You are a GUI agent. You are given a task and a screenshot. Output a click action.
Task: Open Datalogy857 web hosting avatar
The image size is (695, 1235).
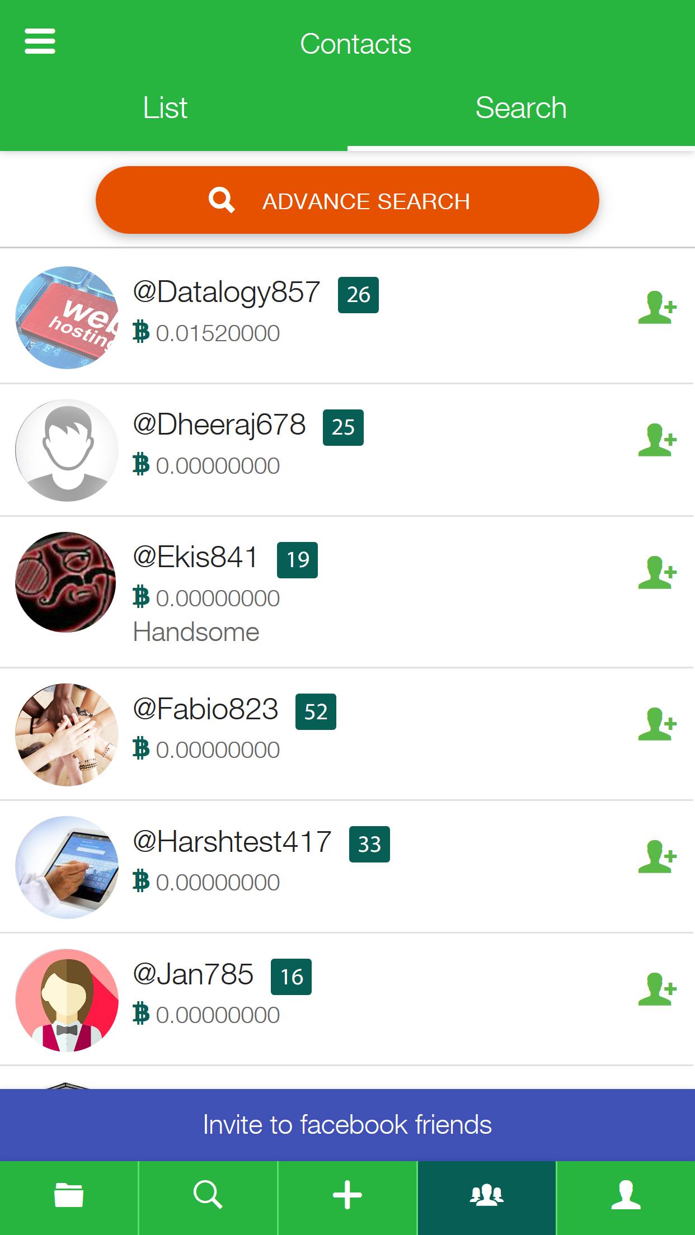tap(67, 318)
